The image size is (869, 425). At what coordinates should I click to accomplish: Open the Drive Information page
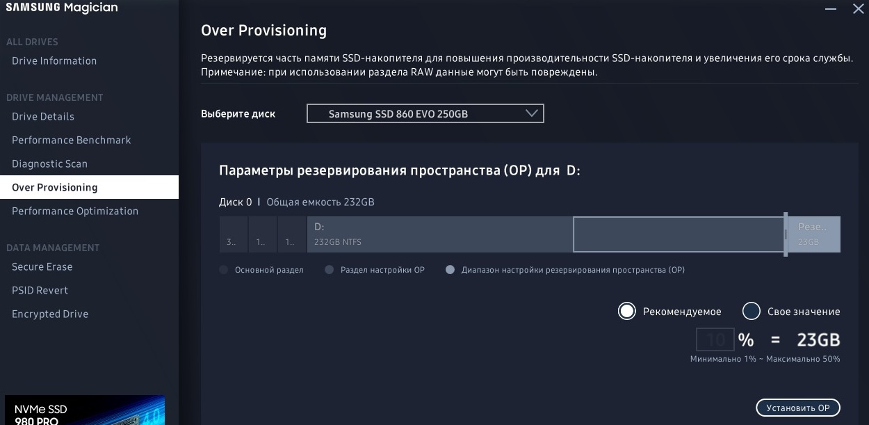click(54, 61)
